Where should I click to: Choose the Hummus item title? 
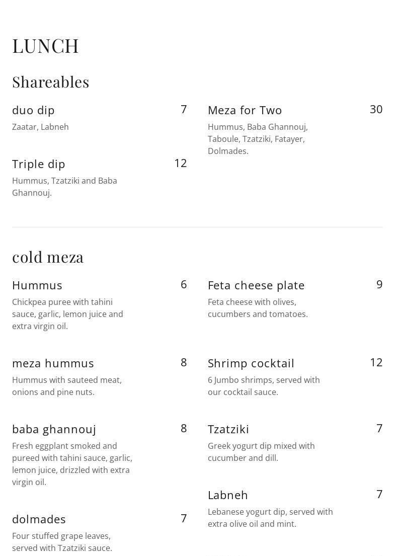(x=37, y=285)
